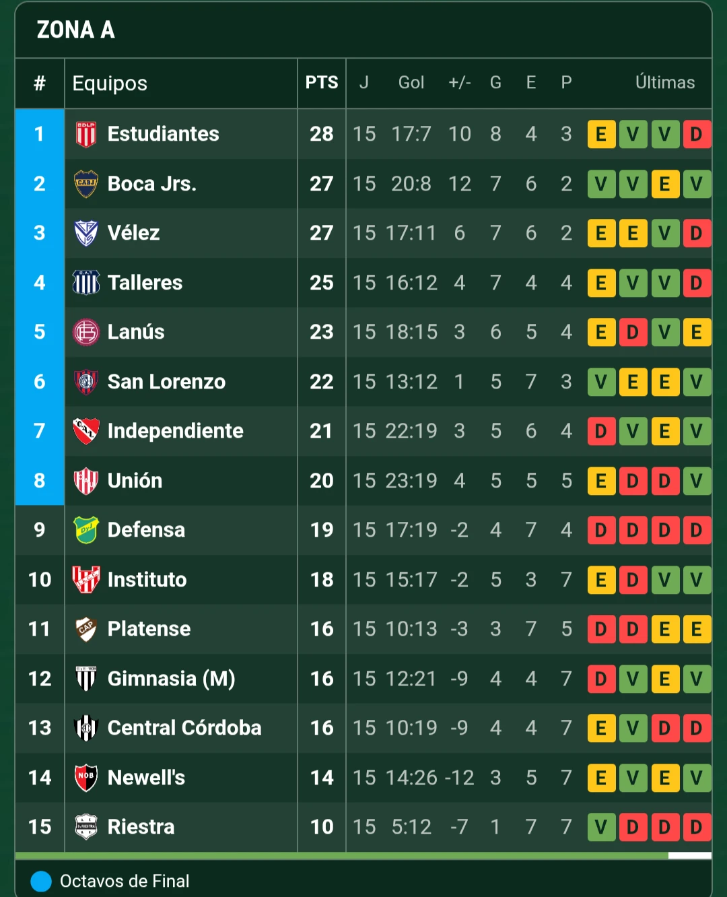The image size is (727, 897).
Task: Tap the Defensa club crest
Action: click(85, 530)
